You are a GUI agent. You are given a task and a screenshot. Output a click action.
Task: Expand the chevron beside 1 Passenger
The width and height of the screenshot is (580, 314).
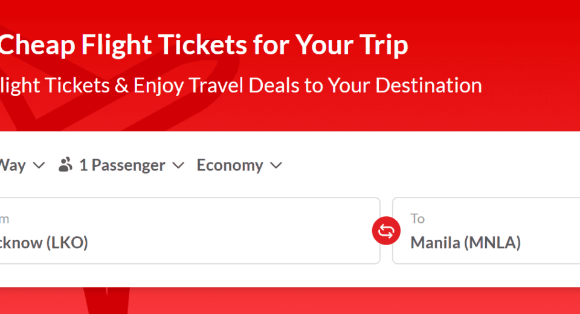(178, 165)
